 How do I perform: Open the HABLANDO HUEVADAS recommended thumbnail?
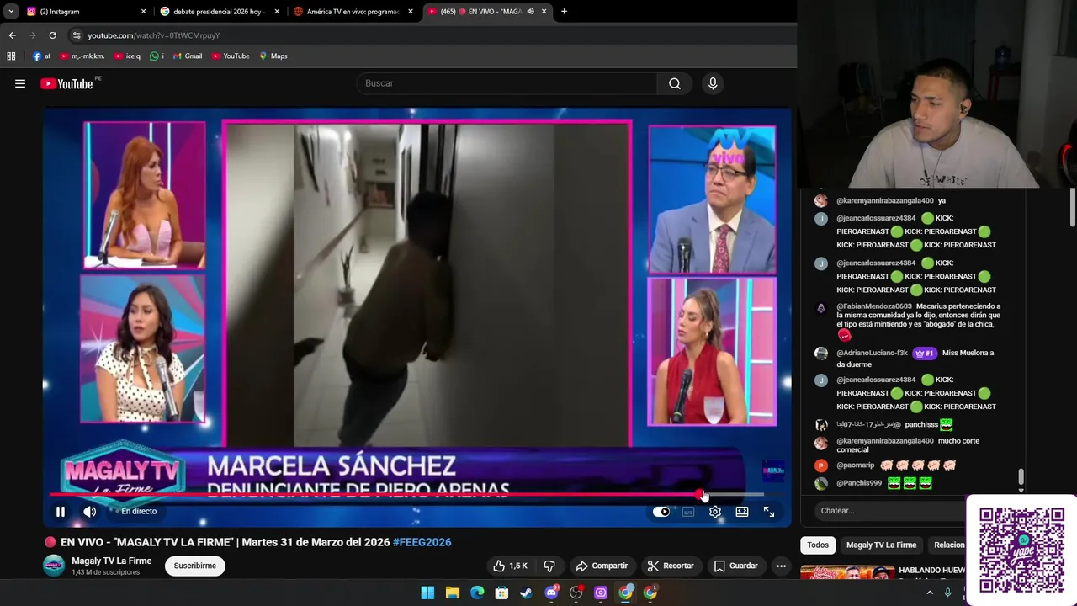[x=847, y=571]
